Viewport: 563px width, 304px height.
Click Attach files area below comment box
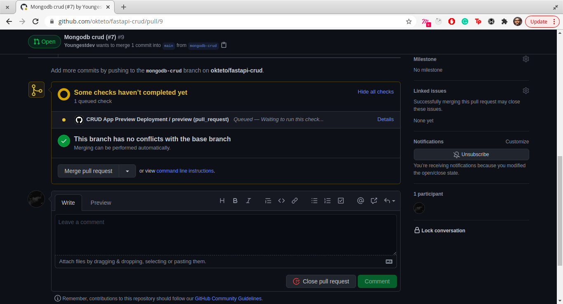pos(226,262)
